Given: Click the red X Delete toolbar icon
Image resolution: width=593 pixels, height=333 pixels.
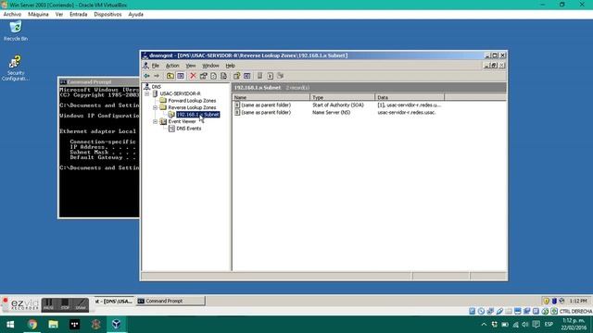Looking at the screenshot, I should pos(193,76).
